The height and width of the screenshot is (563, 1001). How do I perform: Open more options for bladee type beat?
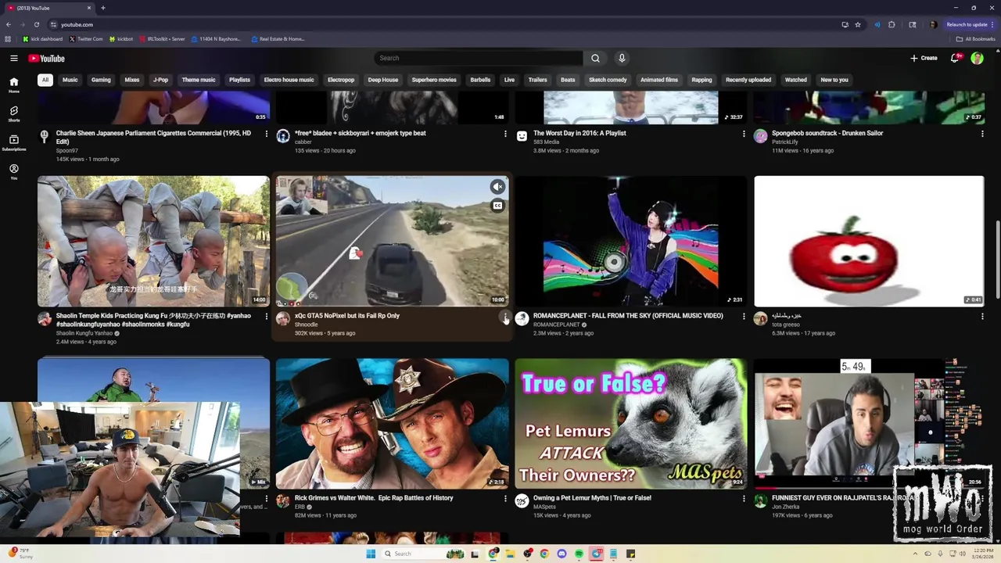[505, 134]
